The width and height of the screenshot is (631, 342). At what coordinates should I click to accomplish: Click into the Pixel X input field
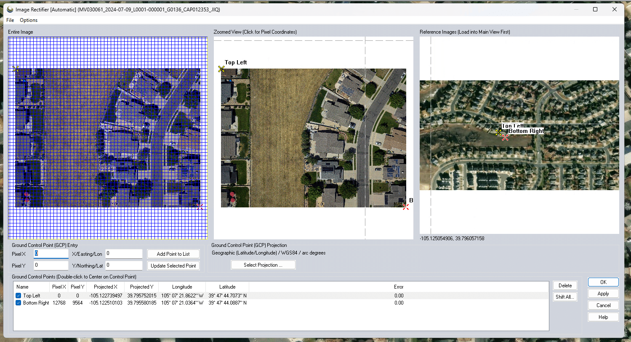coord(51,254)
